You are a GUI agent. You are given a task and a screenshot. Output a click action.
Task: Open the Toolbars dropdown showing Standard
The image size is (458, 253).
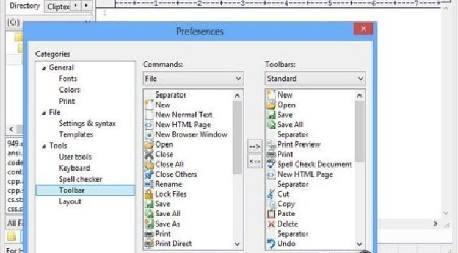click(x=315, y=79)
